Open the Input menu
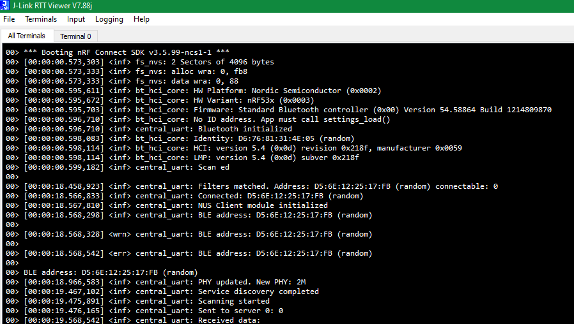The height and width of the screenshot is (324, 574). (x=76, y=19)
